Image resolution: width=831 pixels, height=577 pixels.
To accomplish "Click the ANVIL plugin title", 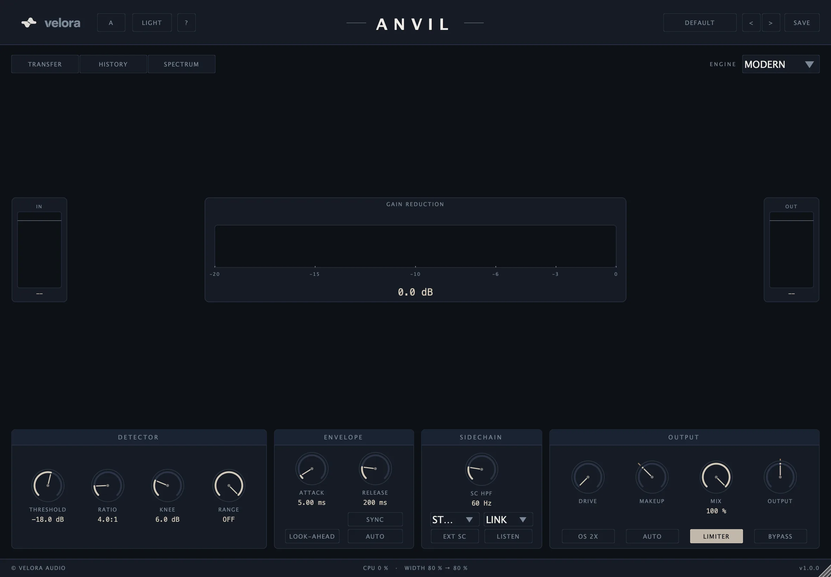I will 413,24.
